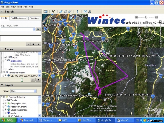Toggle the Temporary Places checkbox
164x123 pixels.
(x=4, y=72)
